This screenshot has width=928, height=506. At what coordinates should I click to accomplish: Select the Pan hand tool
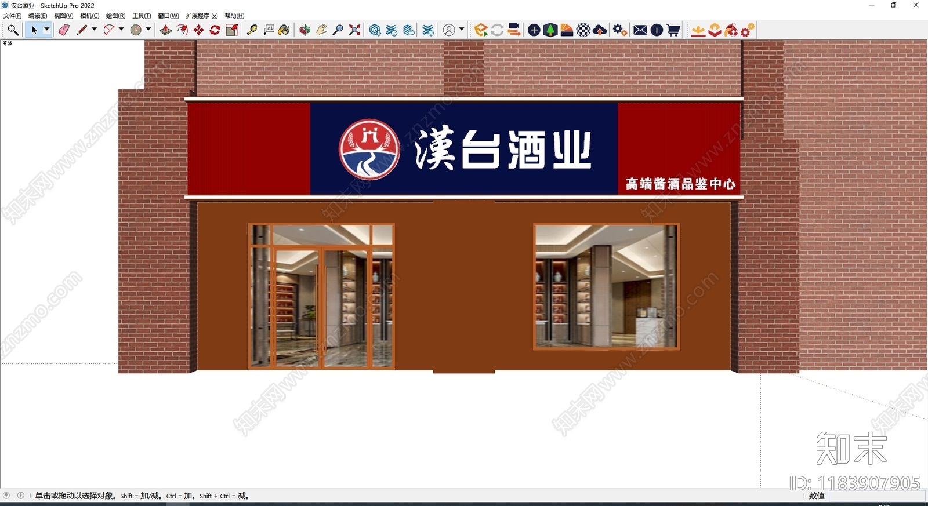(321, 30)
